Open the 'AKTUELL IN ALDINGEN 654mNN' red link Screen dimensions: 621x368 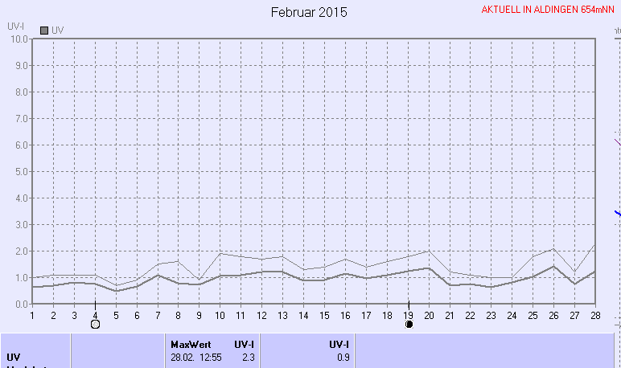549,10
